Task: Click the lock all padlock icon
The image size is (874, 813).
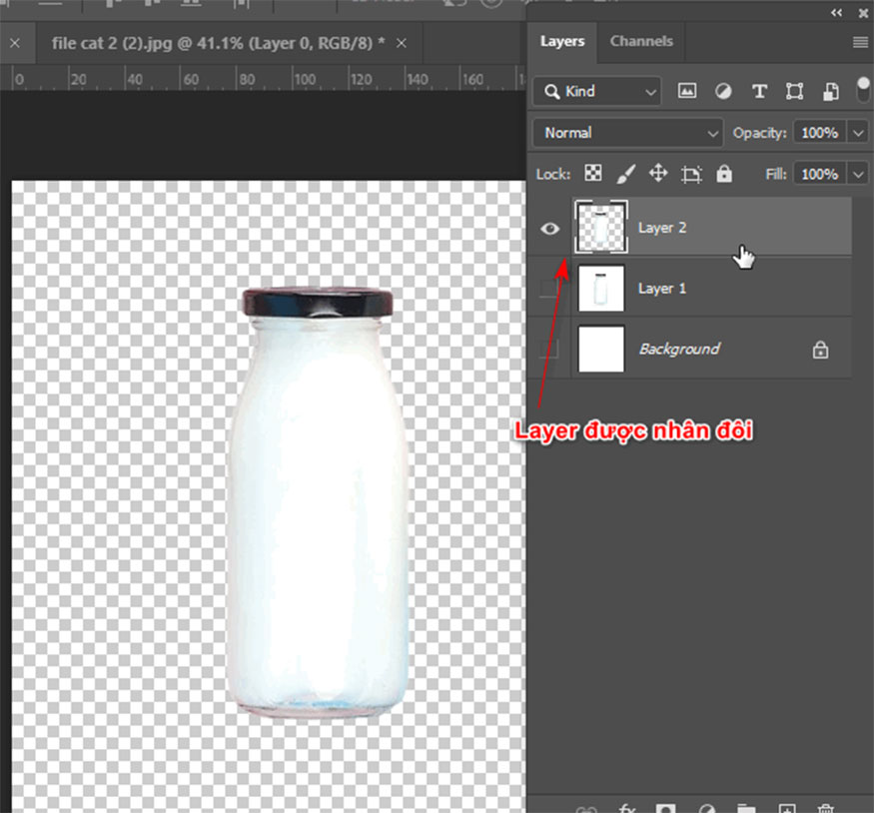Action: (724, 174)
